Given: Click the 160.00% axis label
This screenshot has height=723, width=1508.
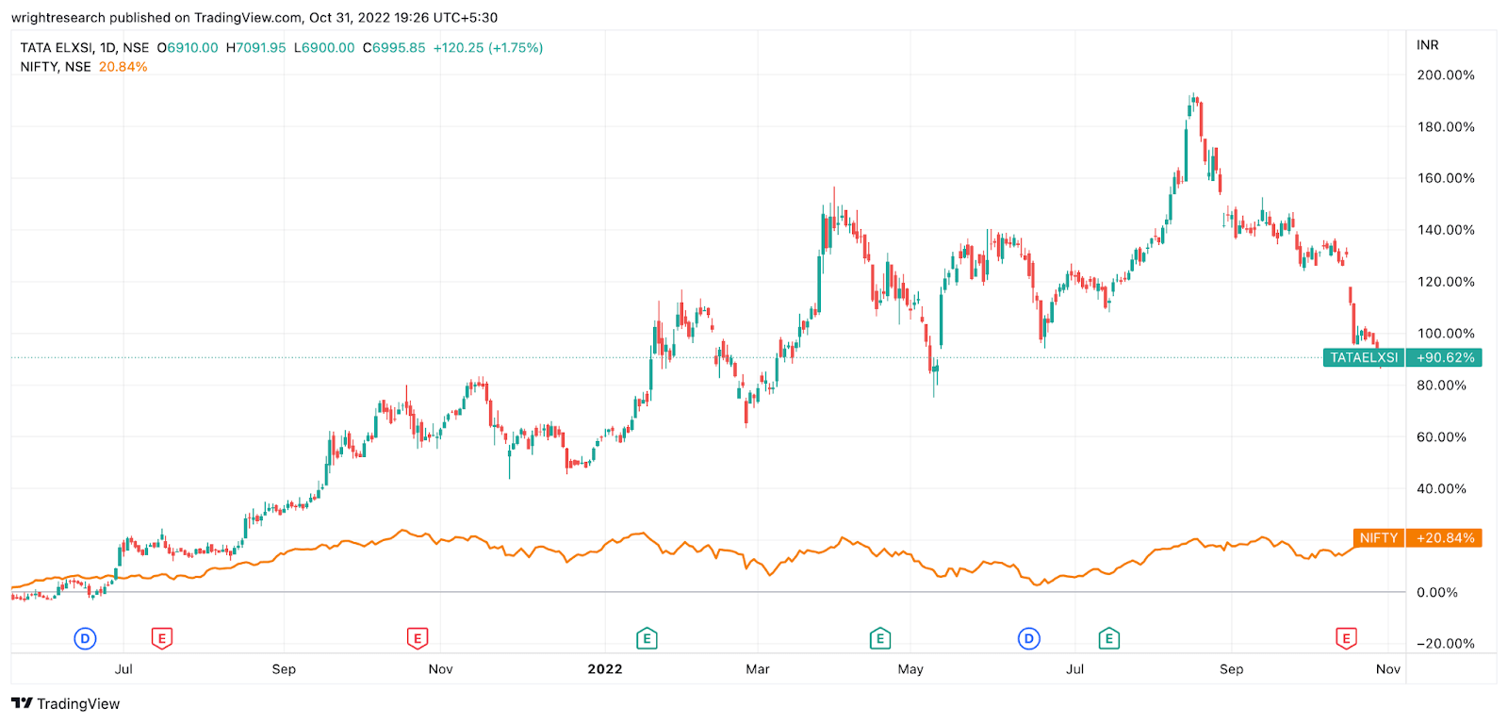Looking at the screenshot, I should point(1446,178).
